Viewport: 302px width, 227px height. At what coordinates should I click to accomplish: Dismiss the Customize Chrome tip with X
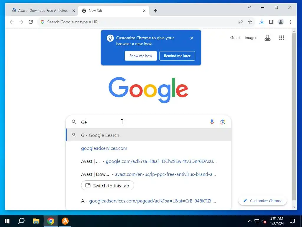192,38
